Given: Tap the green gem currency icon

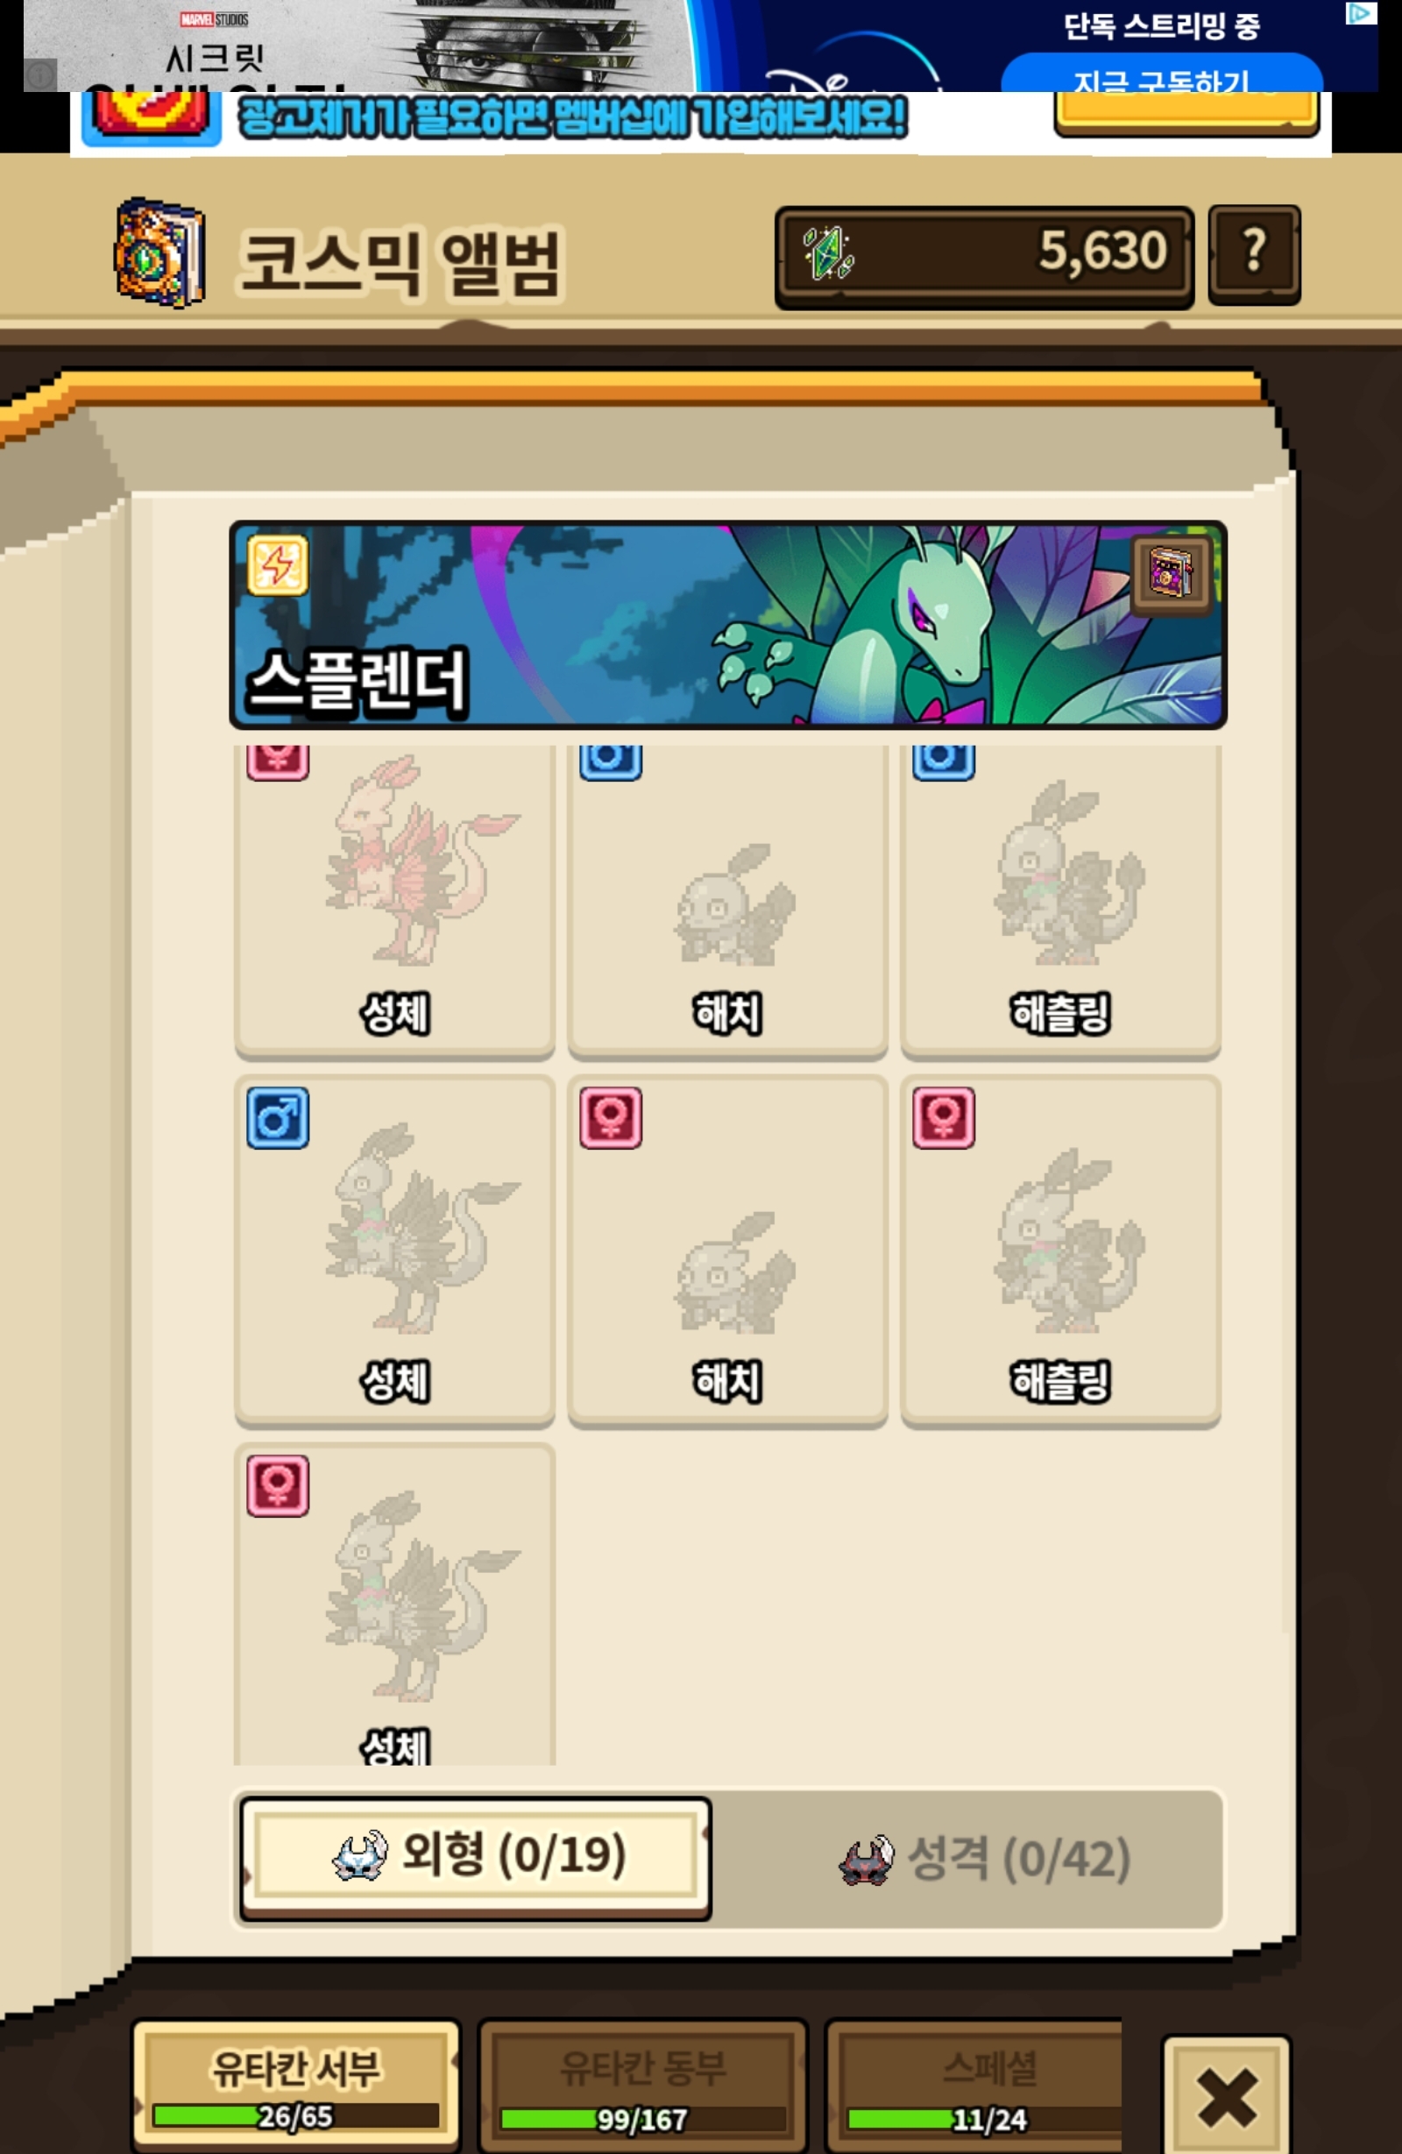Looking at the screenshot, I should click(x=827, y=252).
